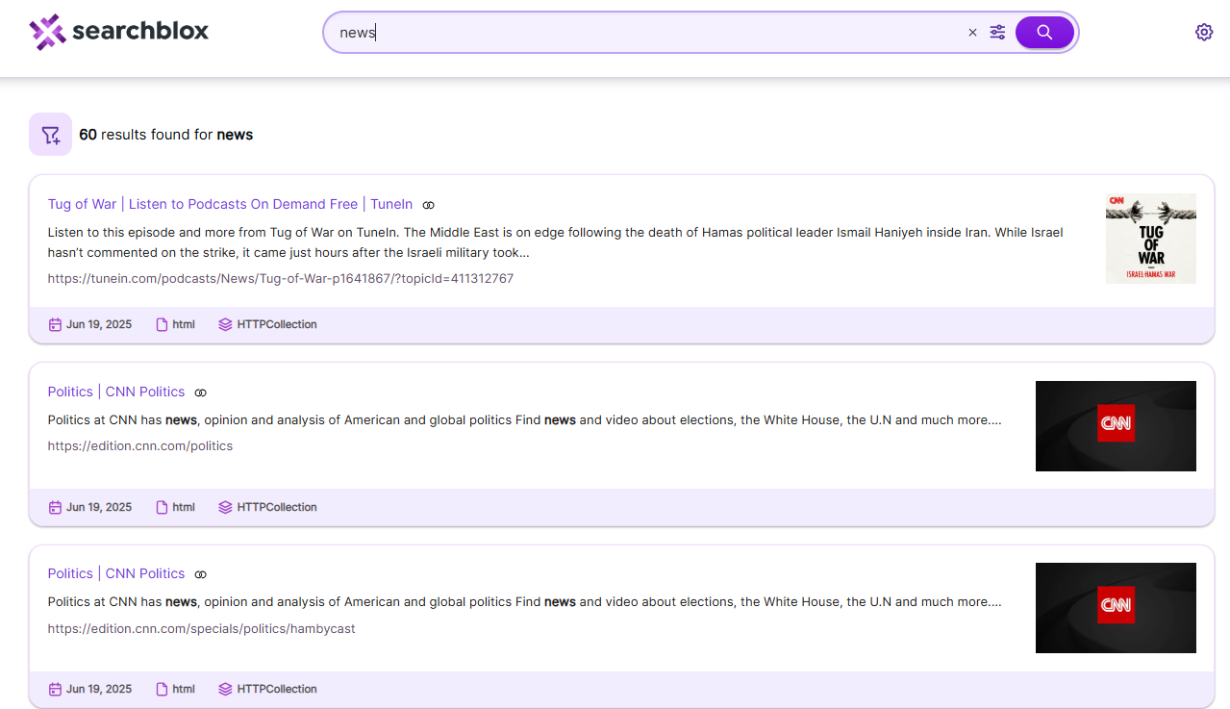Image resolution: width=1230 pixels, height=709 pixels.
Task: Click 'HTTPCollection' in edition.cnn.com/politics result
Action: 277,507
